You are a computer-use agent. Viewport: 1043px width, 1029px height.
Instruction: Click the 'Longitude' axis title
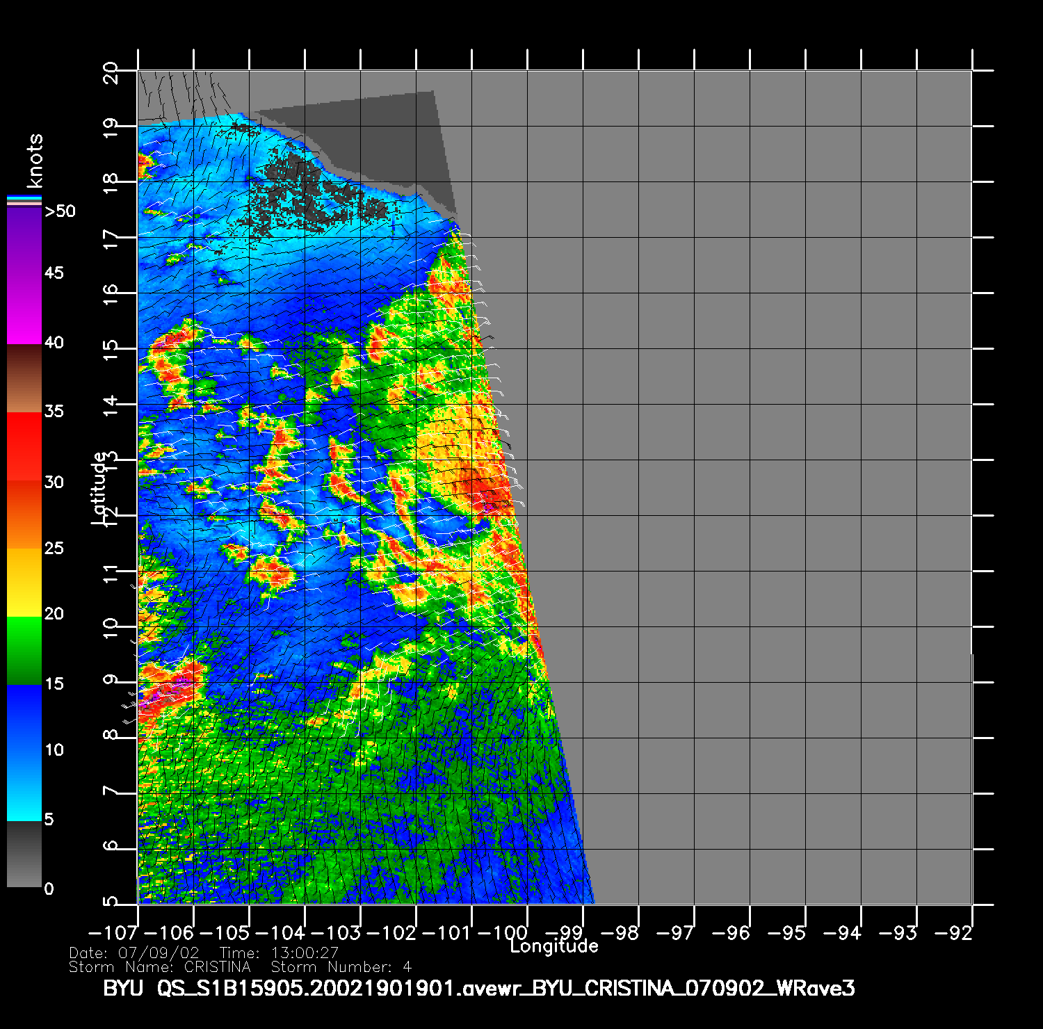tap(553, 946)
